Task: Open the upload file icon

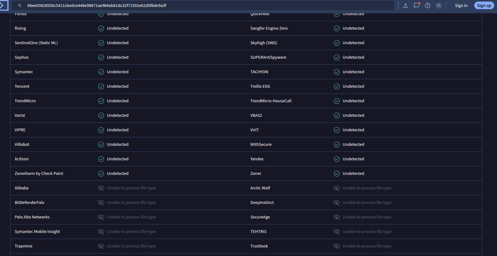Action: coord(406,5)
